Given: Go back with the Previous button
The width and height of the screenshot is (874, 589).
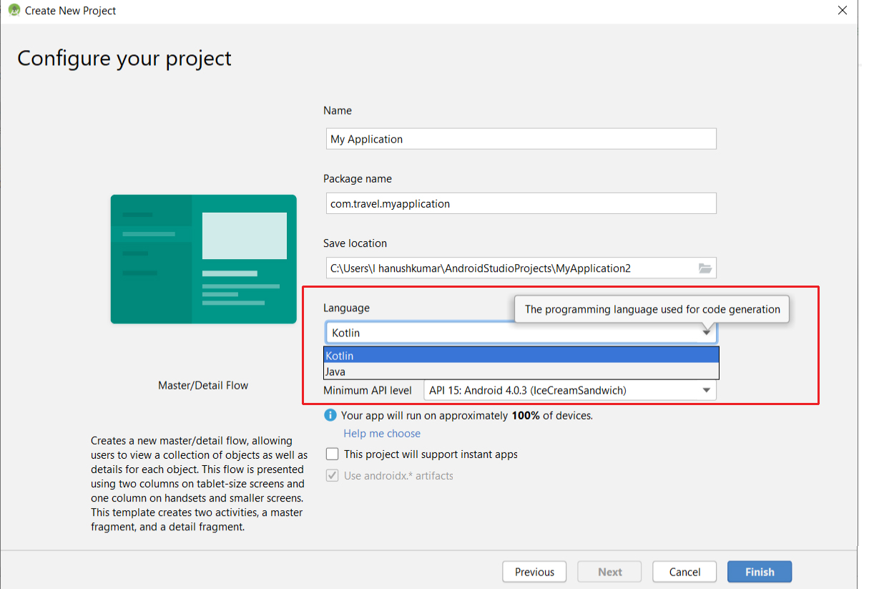Looking at the screenshot, I should [x=534, y=572].
